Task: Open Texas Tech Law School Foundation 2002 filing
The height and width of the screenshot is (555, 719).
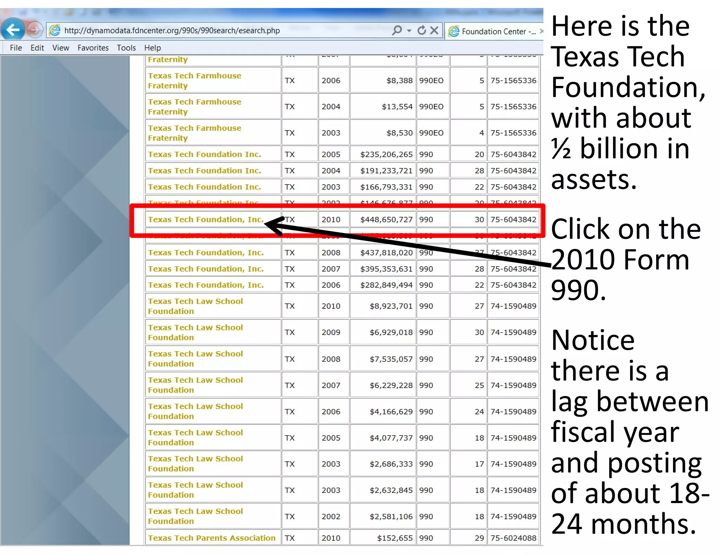Action: pyautogui.click(x=195, y=516)
